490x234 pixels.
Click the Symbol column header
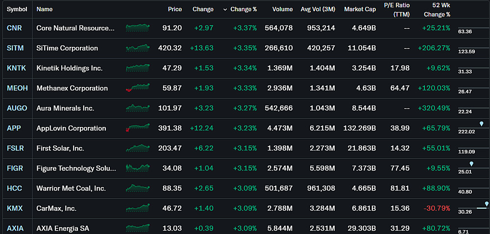17,9
